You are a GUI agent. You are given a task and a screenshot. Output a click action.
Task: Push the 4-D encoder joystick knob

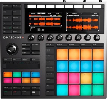tap(12, 49)
